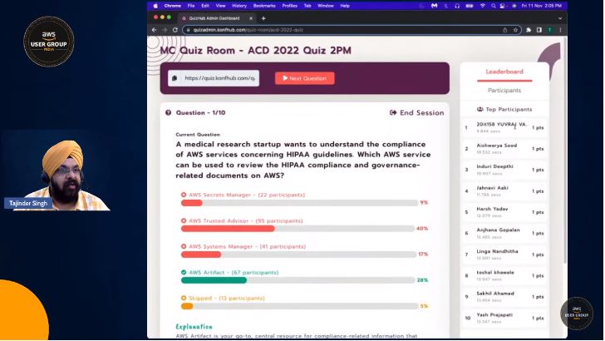
Task: Click the Spotlight search icon in the menu bar
Action: tap(493, 6)
